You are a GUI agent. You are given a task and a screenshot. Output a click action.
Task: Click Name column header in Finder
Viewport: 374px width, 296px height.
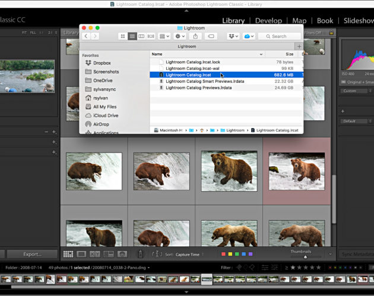coord(207,54)
